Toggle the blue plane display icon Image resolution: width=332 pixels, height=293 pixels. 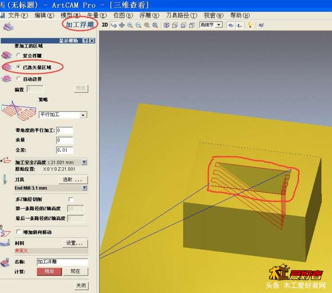231,25
